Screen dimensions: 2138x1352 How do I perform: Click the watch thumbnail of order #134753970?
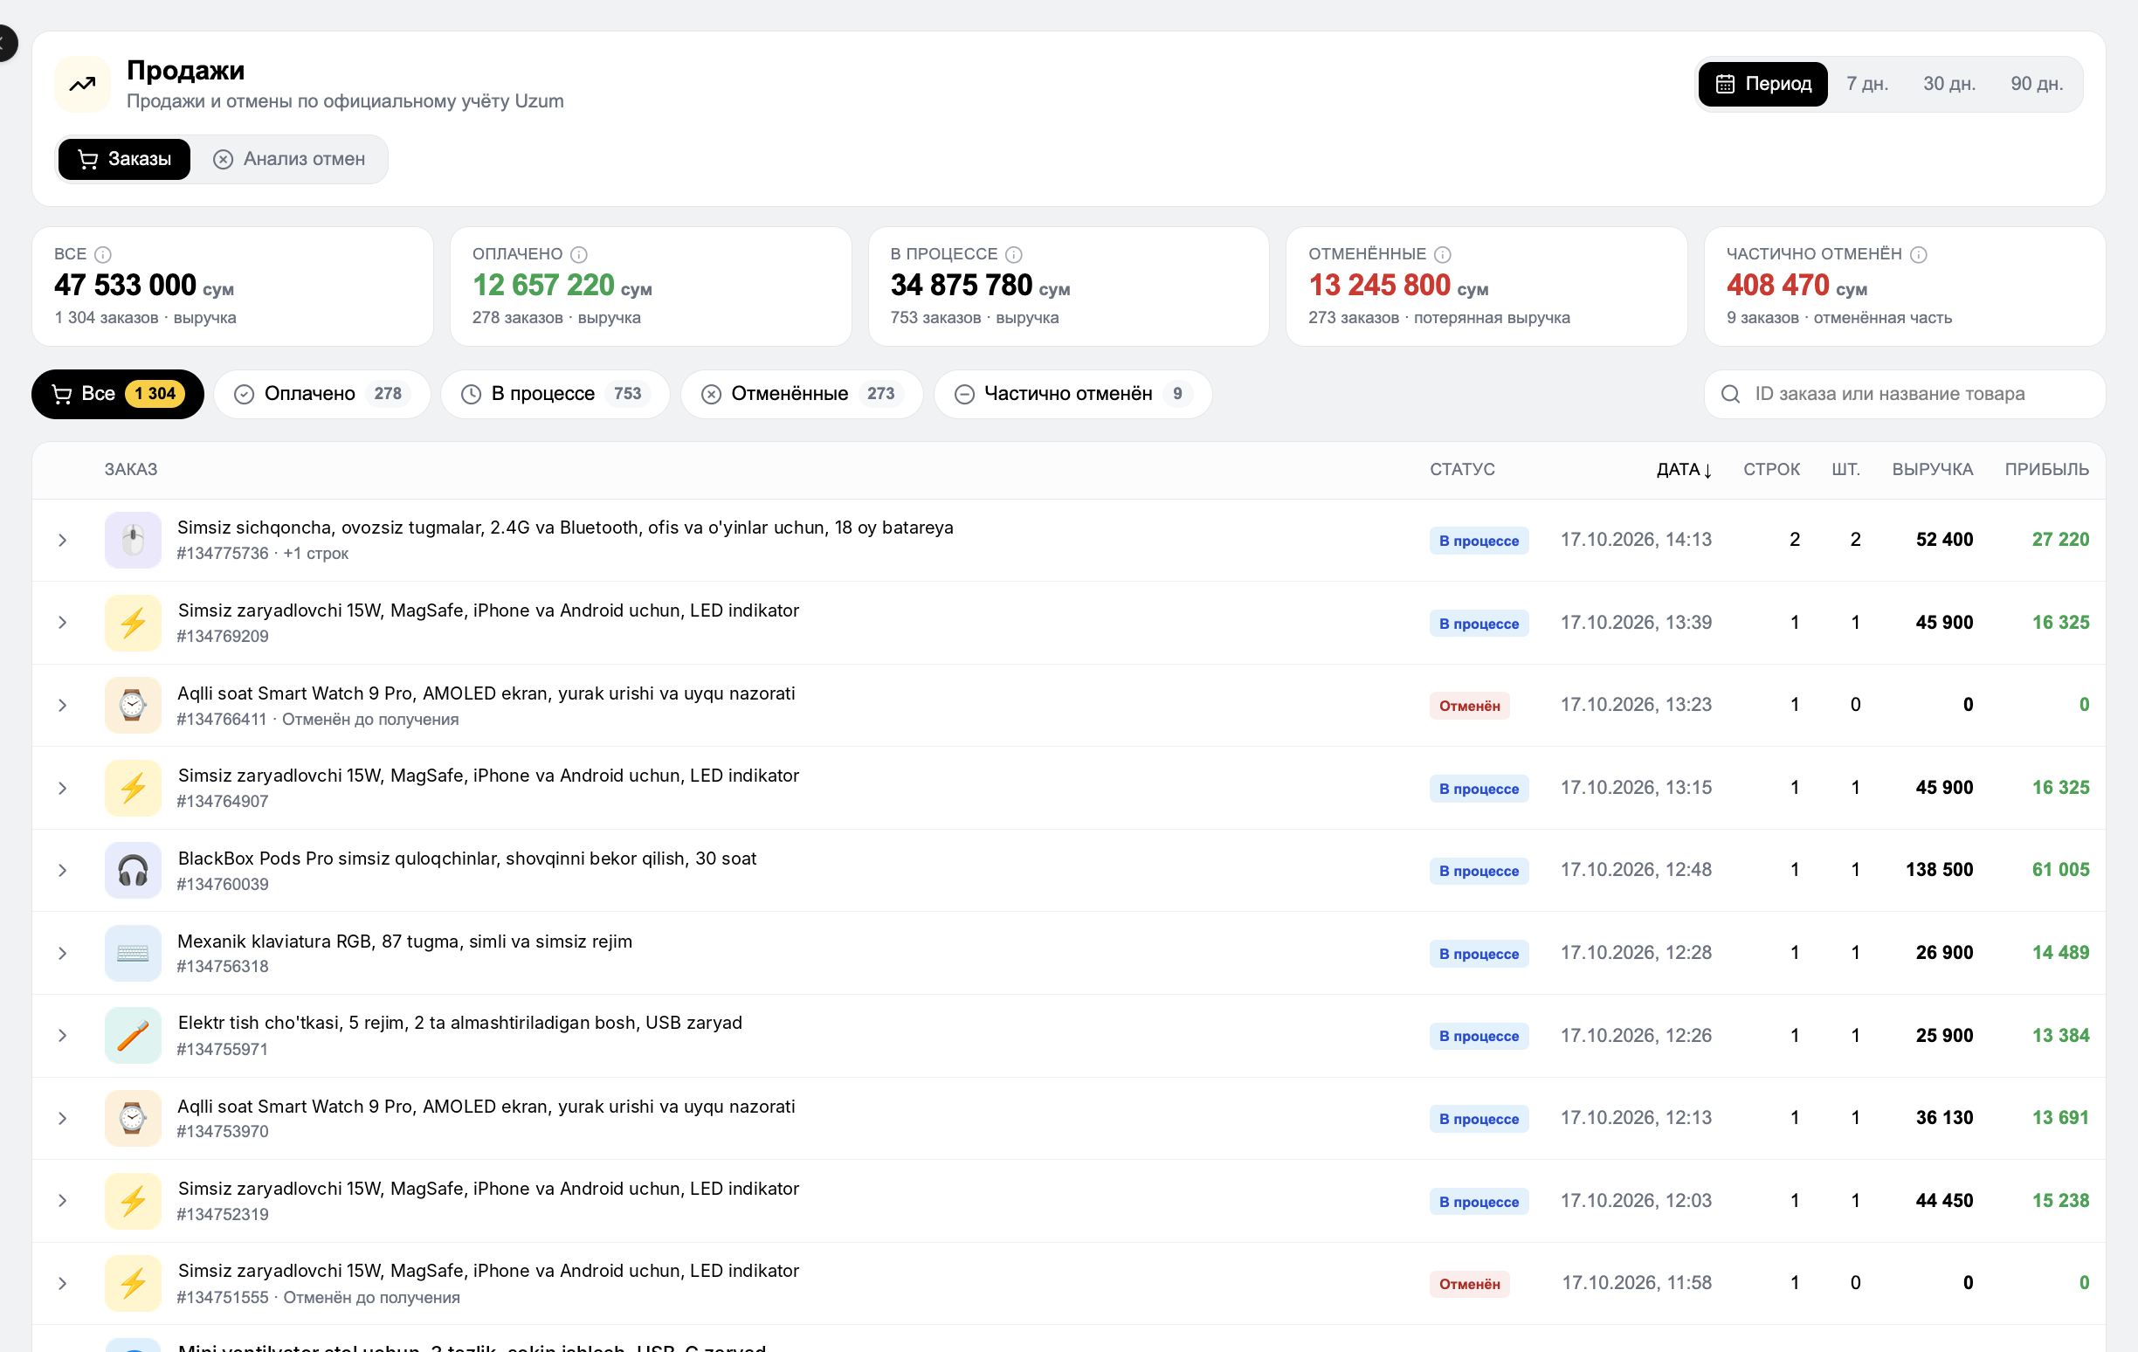(x=133, y=1118)
